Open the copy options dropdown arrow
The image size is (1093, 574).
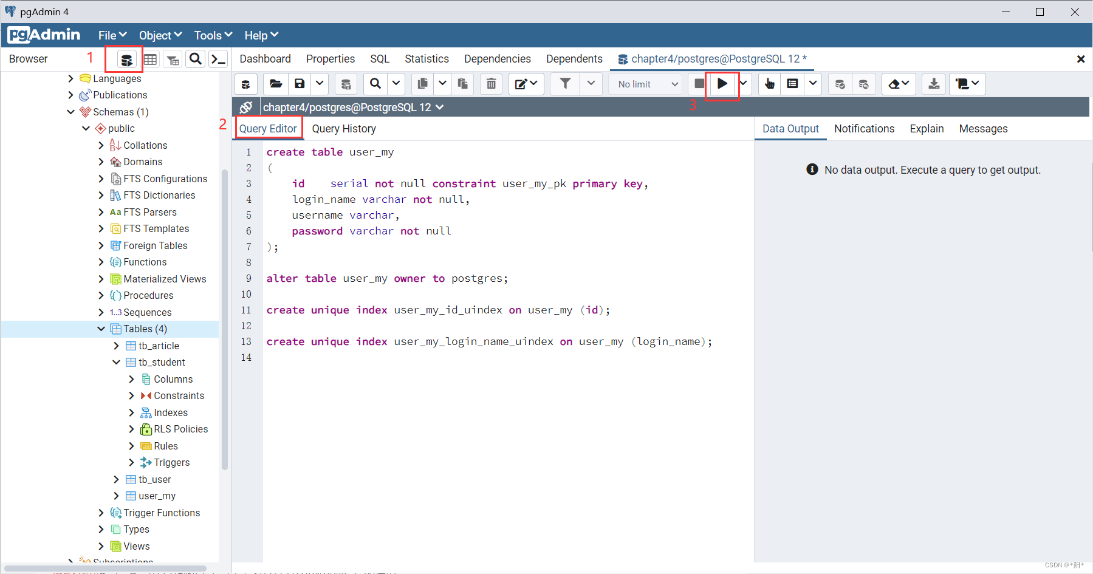click(x=443, y=84)
